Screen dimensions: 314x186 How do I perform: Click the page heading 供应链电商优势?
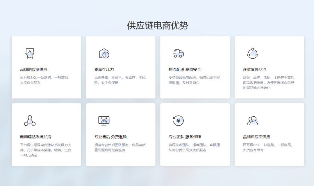[x=158, y=25]
